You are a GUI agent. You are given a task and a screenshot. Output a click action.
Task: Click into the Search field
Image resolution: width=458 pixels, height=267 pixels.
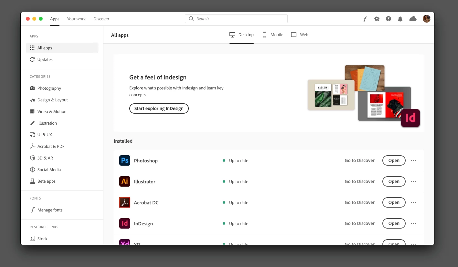[236, 19]
